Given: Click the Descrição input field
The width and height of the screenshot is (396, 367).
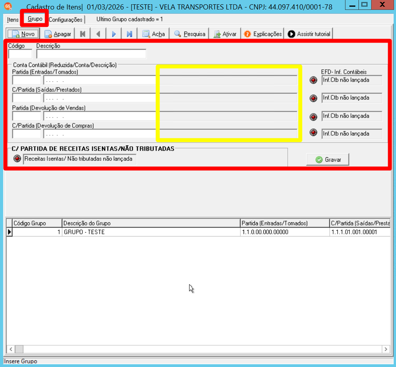Looking at the screenshot, I should click(x=91, y=54).
